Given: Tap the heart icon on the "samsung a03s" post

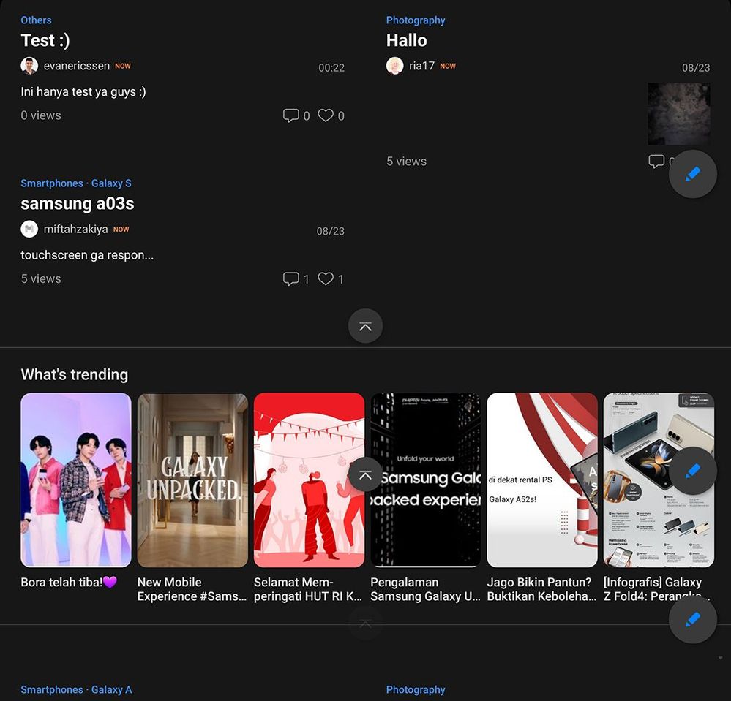Looking at the screenshot, I should (x=326, y=278).
